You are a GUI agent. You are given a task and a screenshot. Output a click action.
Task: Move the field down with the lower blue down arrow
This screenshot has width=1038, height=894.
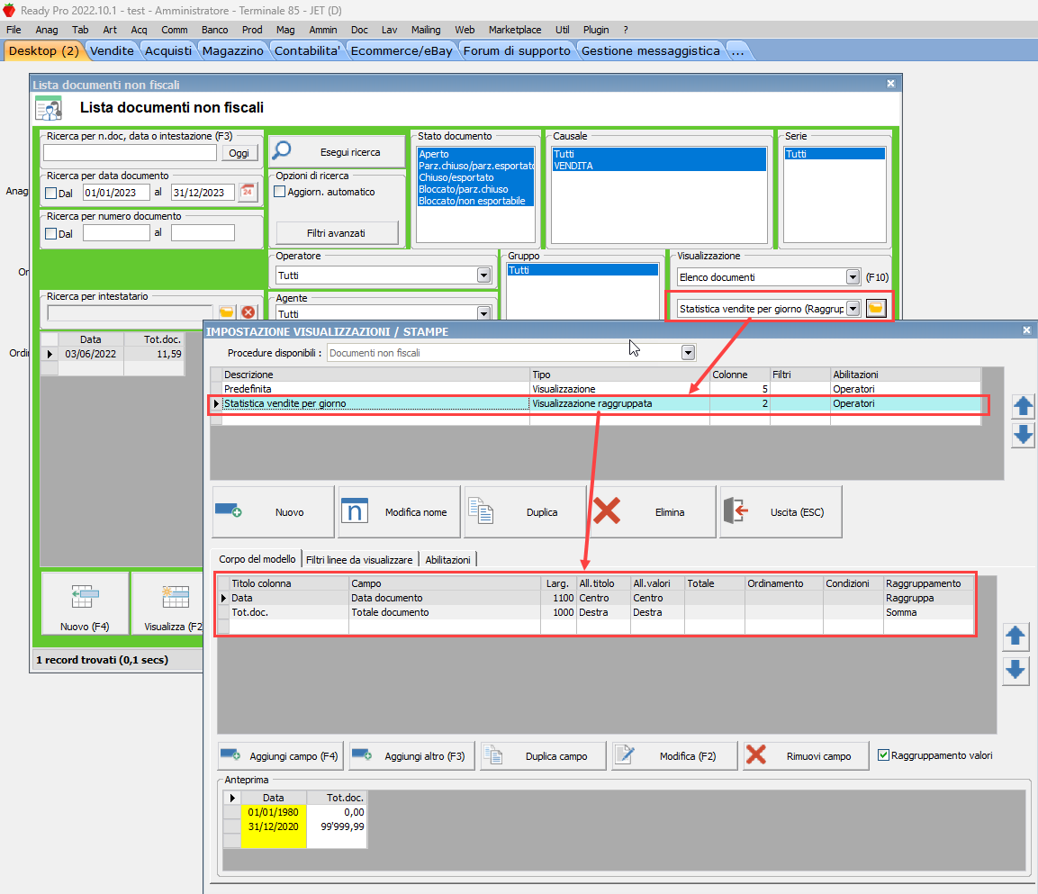point(1015,671)
